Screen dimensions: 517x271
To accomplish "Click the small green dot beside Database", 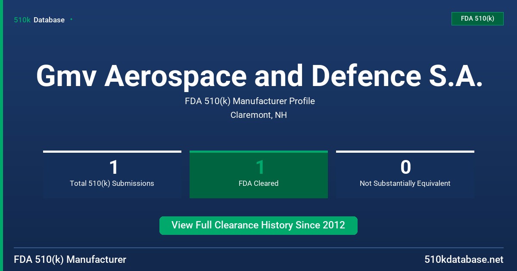I will pos(71,19).
